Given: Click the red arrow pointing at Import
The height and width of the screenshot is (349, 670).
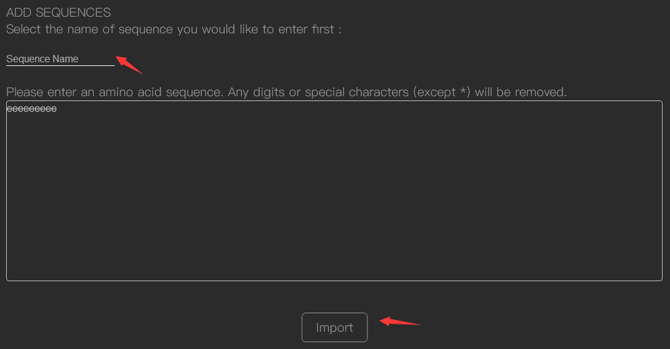Looking at the screenshot, I should click(x=400, y=321).
